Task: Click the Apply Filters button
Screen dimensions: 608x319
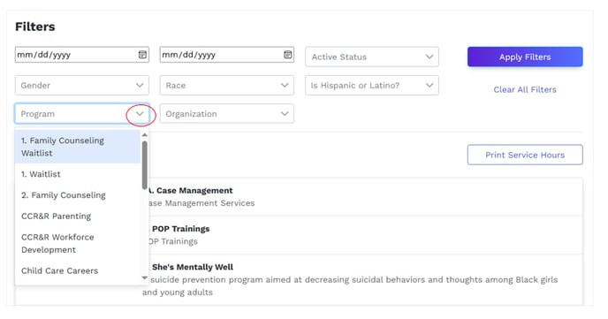Action: 525,57
